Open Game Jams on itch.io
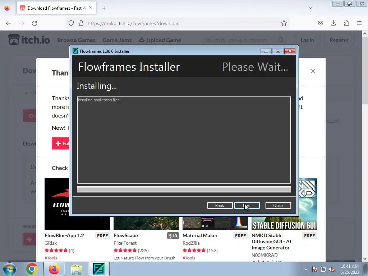This screenshot has height=276, width=368. (117, 40)
